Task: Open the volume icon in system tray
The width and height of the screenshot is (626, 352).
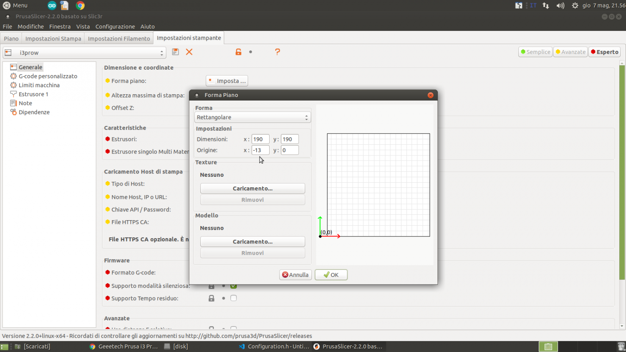Action: [560, 5]
